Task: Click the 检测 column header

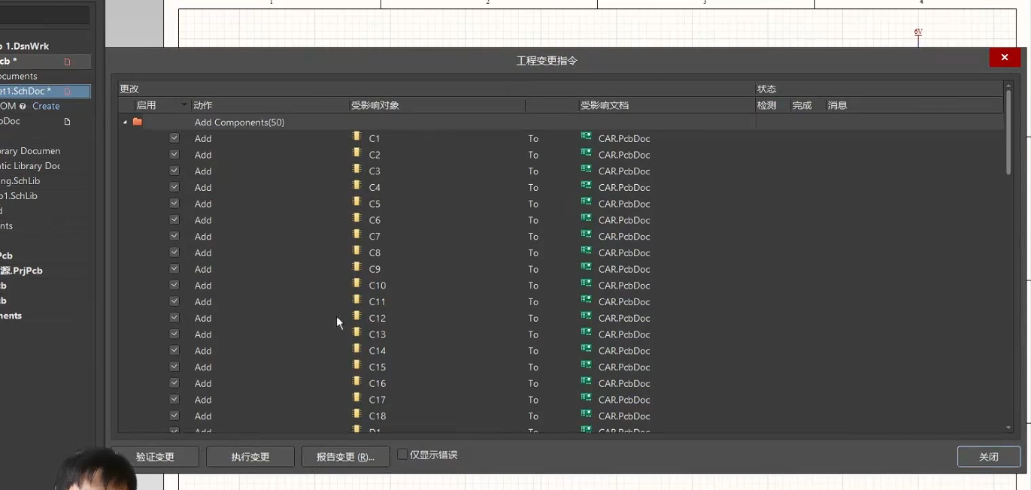Action: click(x=766, y=105)
